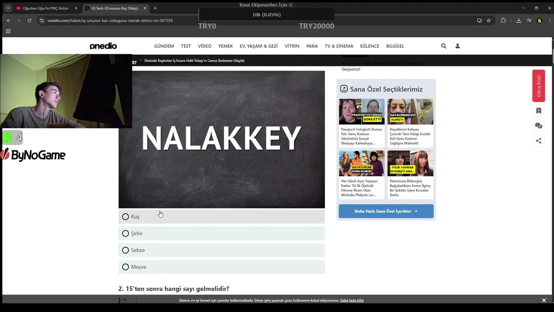
Task: Open the browser Downloads icon
Action: pyautogui.click(x=519, y=20)
